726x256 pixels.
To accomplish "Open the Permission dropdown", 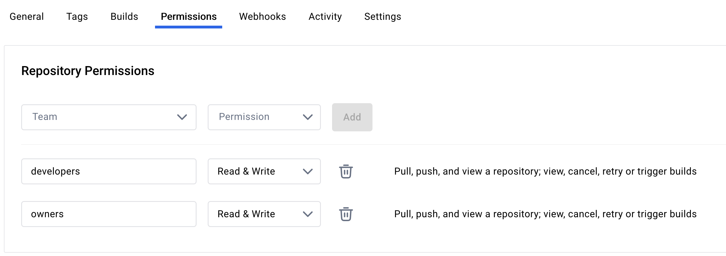I will coord(264,117).
